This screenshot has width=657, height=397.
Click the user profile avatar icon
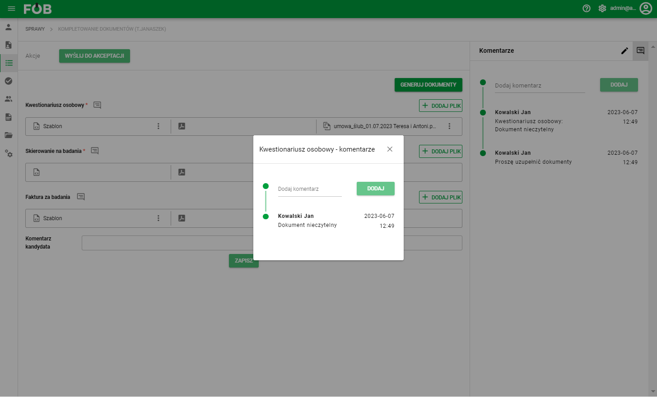646,9
